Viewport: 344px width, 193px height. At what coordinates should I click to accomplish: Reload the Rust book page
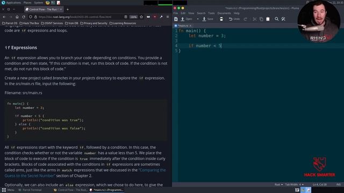[24, 17]
